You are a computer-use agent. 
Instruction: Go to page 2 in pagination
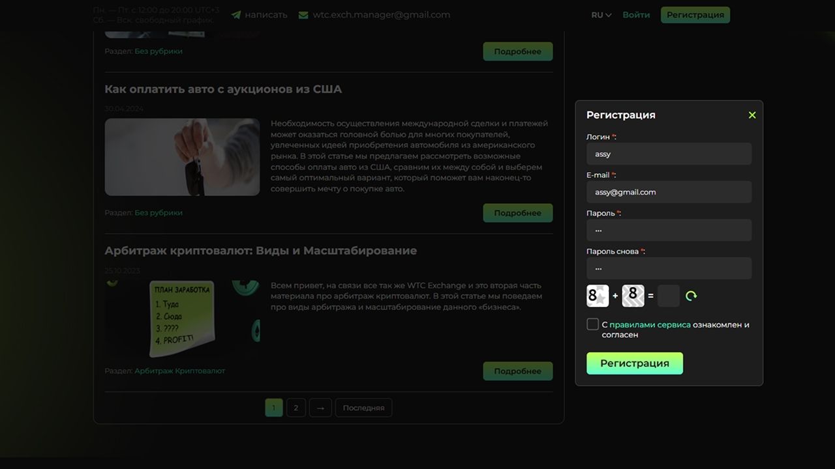click(296, 408)
